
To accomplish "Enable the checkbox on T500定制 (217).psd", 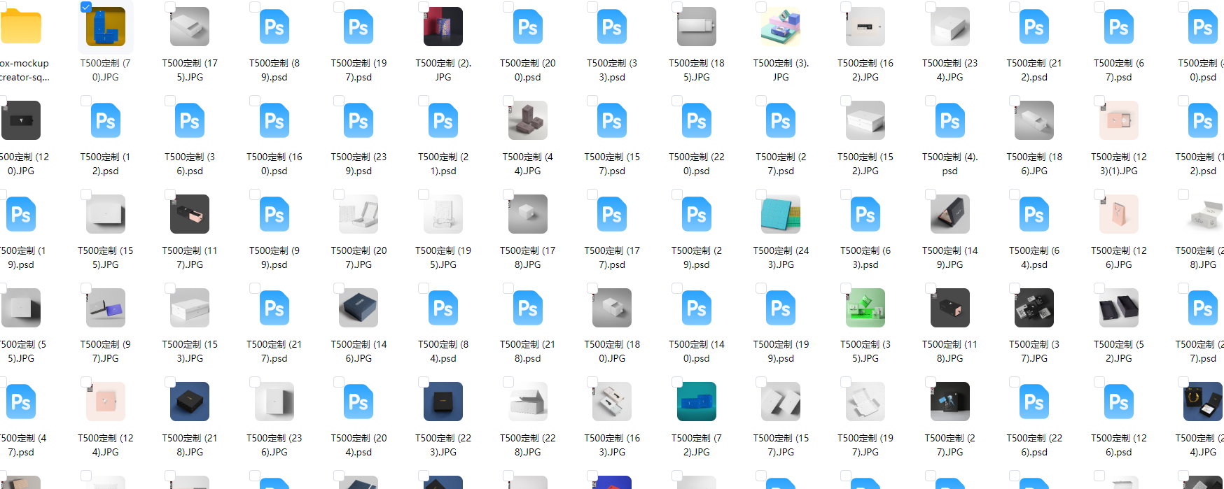I will click(x=255, y=288).
